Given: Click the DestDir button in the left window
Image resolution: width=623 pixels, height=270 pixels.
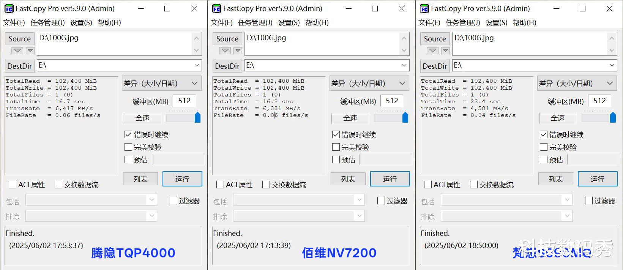Looking at the screenshot, I should coord(20,66).
